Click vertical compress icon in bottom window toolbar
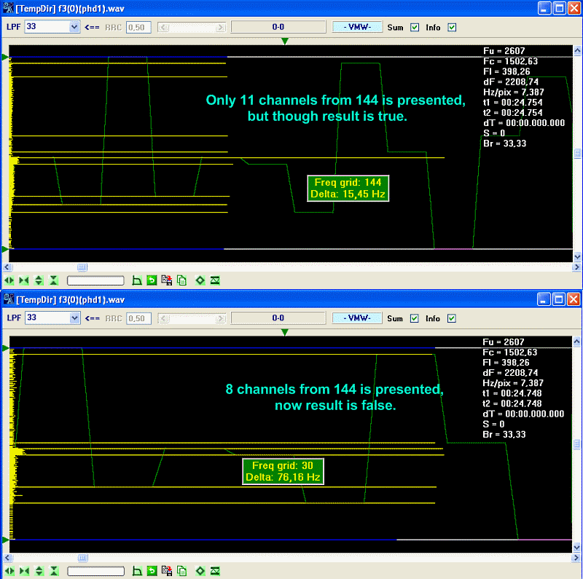This screenshot has height=579, width=583. coord(53,571)
